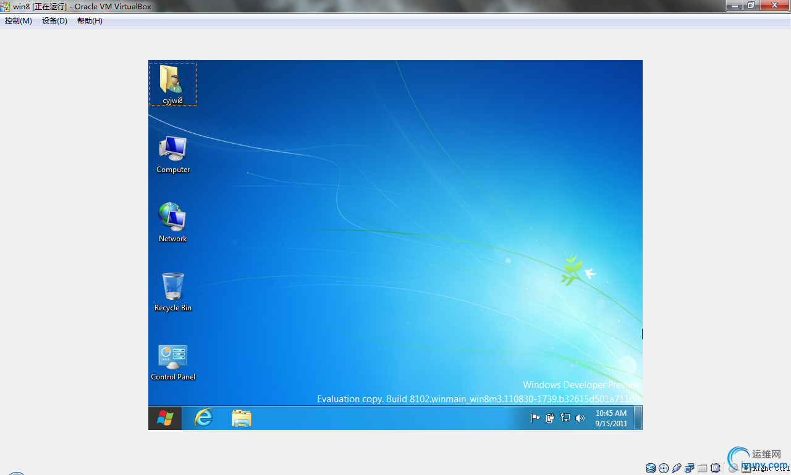Click the USB devices indicator in VirtualBox

(x=676, y=468)
